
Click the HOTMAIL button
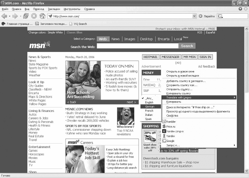151,56
